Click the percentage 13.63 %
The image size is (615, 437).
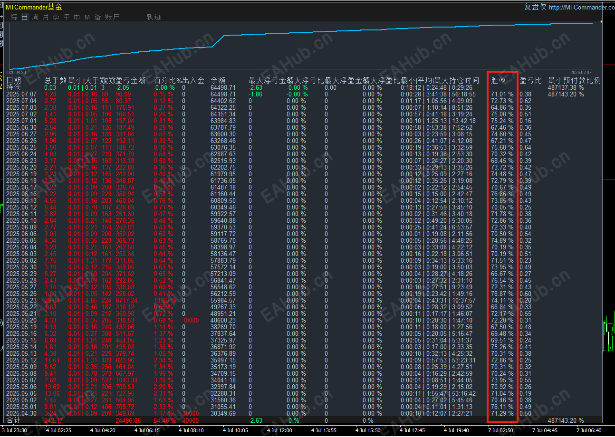point(165,301)
